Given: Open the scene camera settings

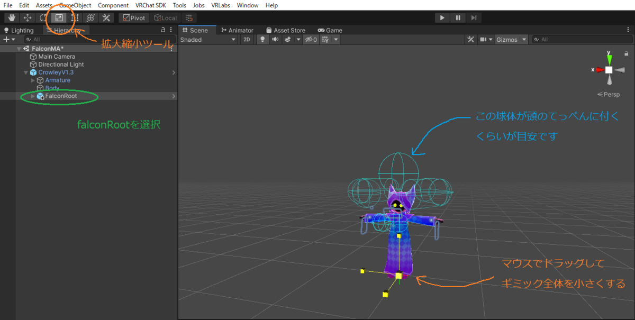Looking at the screenshot, I should coord(486,40).
